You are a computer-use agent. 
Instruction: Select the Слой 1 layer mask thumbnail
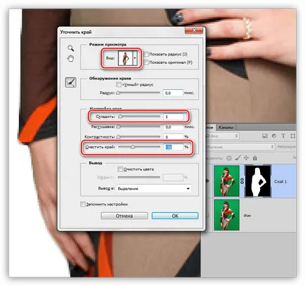[x=258, y=181]
